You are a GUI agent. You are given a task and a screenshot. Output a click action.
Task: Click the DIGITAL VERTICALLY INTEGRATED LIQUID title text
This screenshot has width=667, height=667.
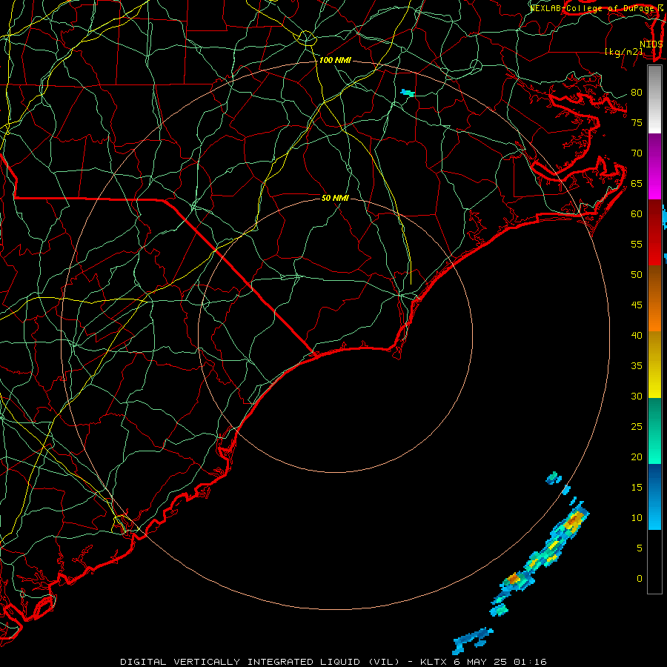pyautogui.click(x=242, y=662)
